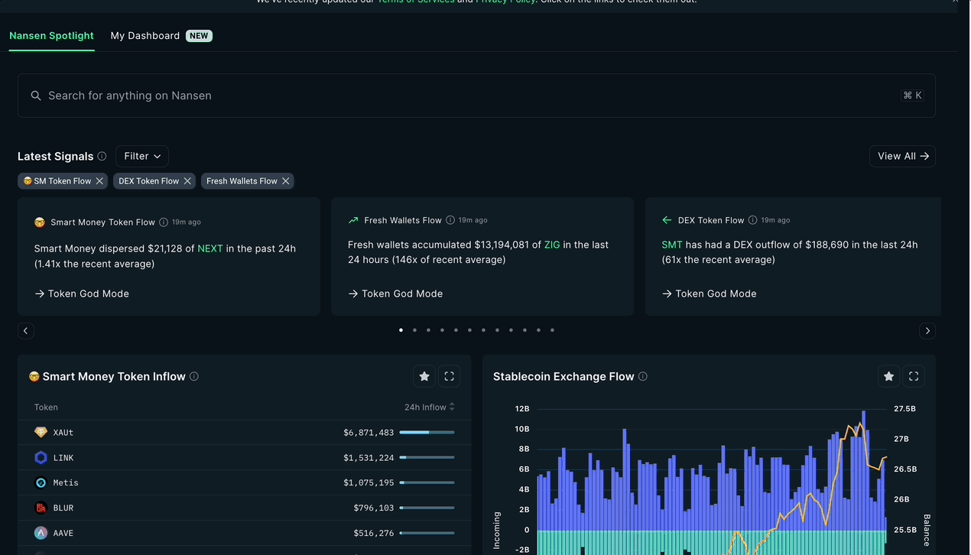Sort the table by 24h Inflow
This screenshot has width=971, height=555.
click(x=429, y=407)
